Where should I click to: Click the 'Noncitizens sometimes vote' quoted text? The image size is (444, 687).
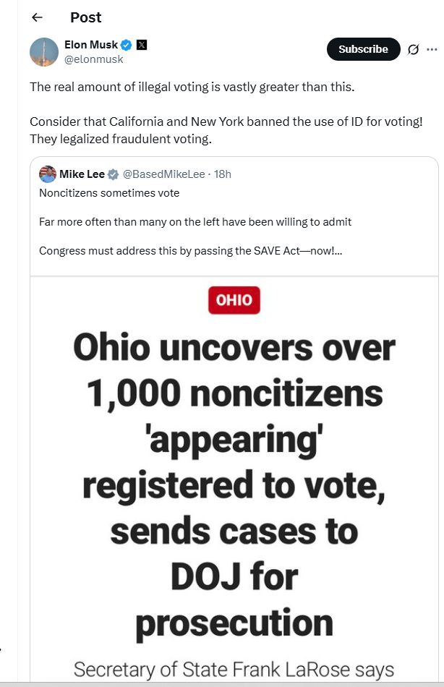pos(109,193)
